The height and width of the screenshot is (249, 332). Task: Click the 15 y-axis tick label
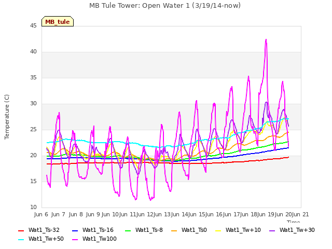33,182
